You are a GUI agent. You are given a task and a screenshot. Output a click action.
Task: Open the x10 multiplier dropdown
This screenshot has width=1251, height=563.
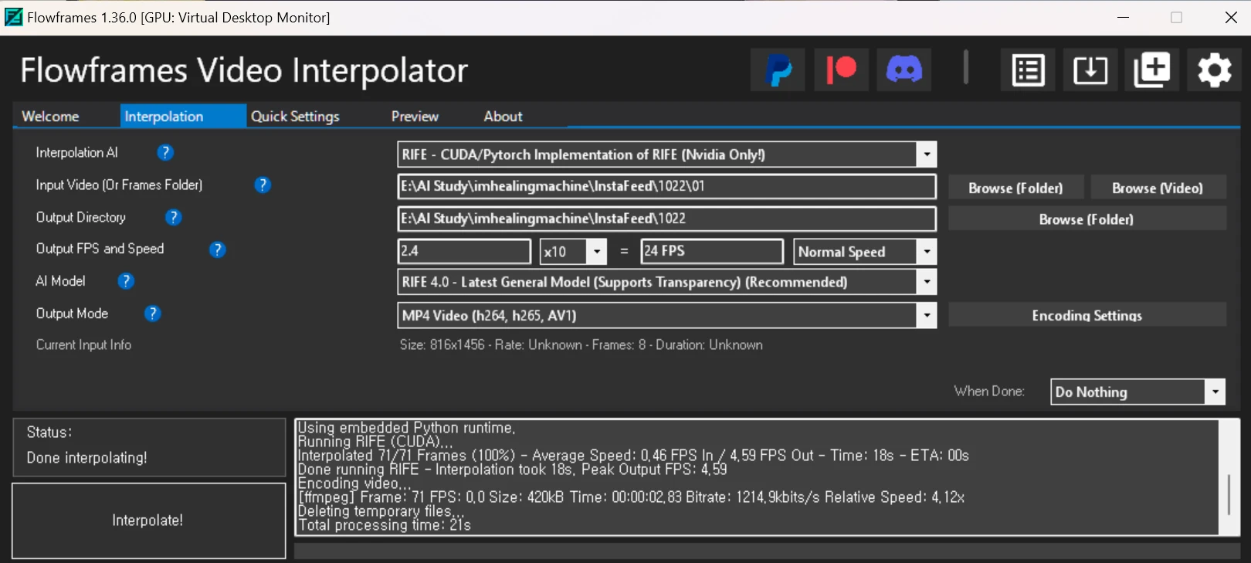coord(596,252)
